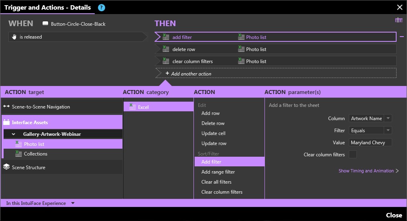Click Excel icon next to delete row
The image size is (407, 221).
(x=166, y=49)
